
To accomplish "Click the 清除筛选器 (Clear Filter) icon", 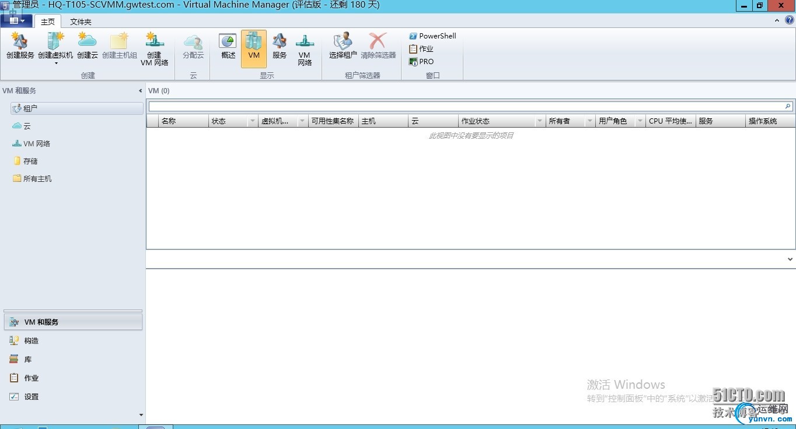I will 378,46.
